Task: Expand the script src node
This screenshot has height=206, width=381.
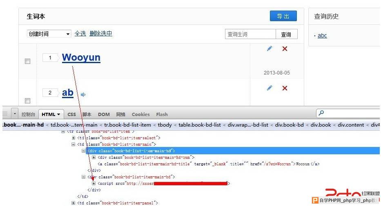Action: [94, 184]
